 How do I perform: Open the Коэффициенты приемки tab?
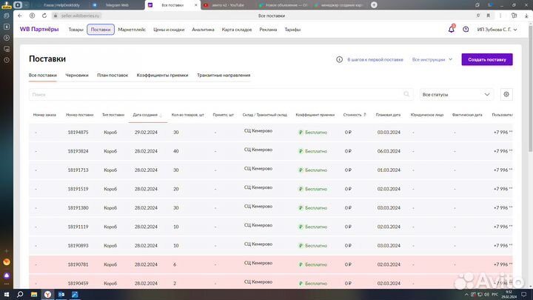pyautogui.click(x=162, y=75)
